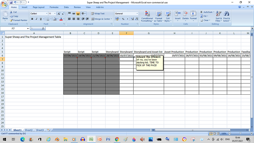
Task: Increase cell indent
Action: [x=87, y=19]
